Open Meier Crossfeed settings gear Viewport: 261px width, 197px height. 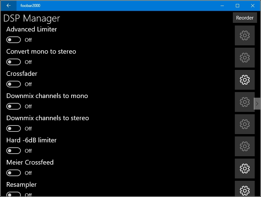[x=244, y=169]
